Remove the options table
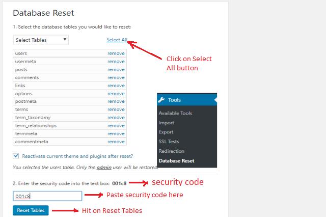The width and height of the screenshot is (326, 217). click(116, 94)
